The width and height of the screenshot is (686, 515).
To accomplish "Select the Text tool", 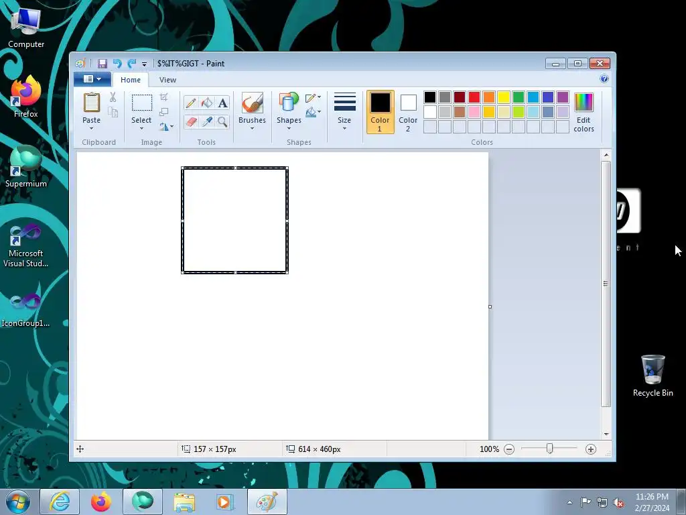I will pyautogui.click(x=222, y=103).
